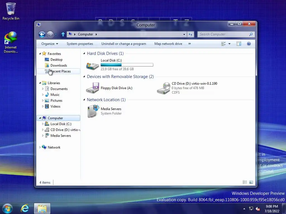This screenshot has height=214, width=286.
Task: Open Downloads under Favorites
Action: (x=59, y=65)
